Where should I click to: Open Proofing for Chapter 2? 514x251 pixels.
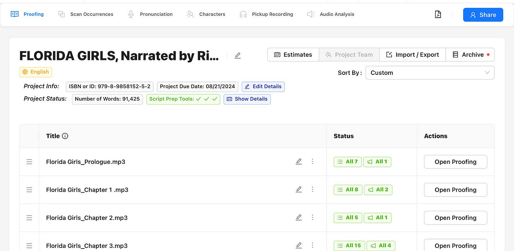(x=455, y=218)
